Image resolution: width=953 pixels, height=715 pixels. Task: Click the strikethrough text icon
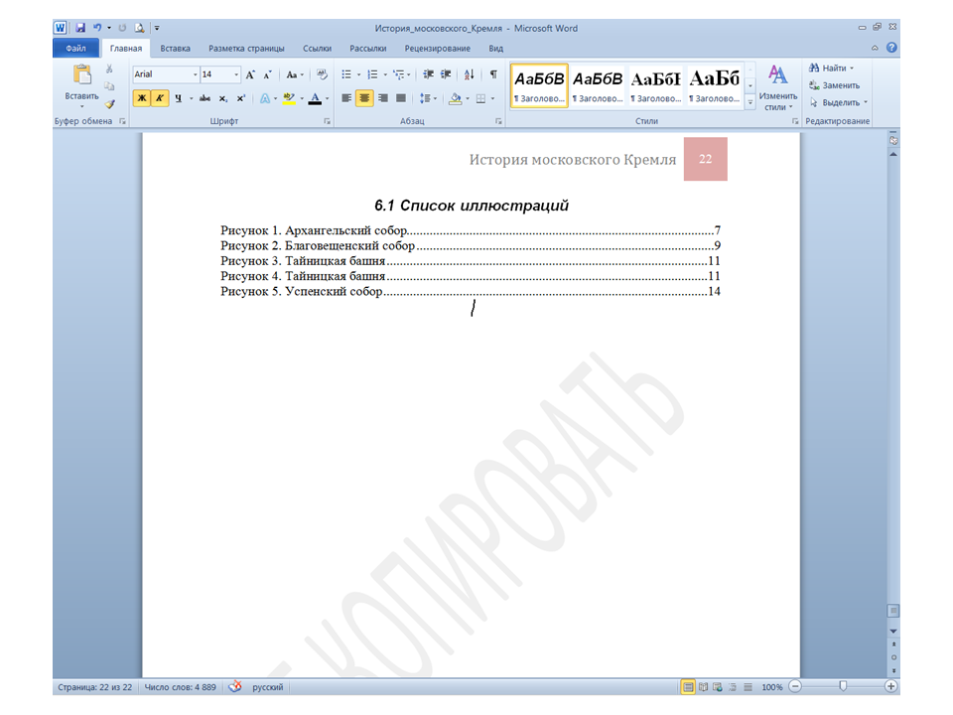pos(204,98)
